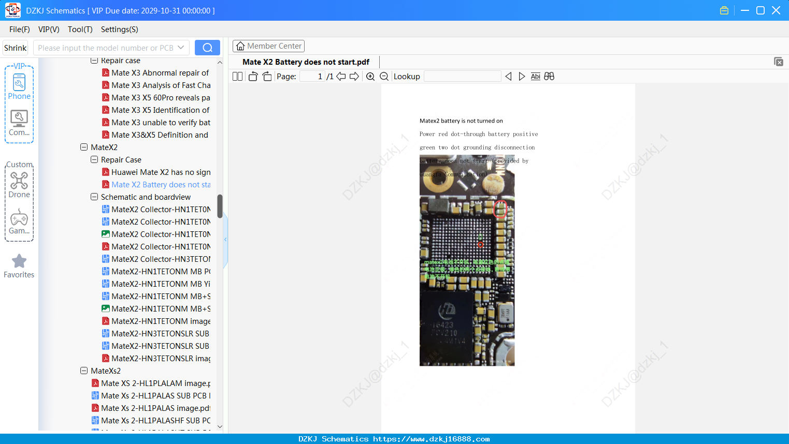Open Mate Xs 2-HL1PALASHF SUB PC entry
Image resolution: width=789 pixels, height=444 pixels.
(x=151, y=421)
